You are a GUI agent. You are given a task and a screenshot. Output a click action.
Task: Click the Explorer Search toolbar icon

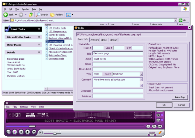pyautogui.click(x=41, y=14)
